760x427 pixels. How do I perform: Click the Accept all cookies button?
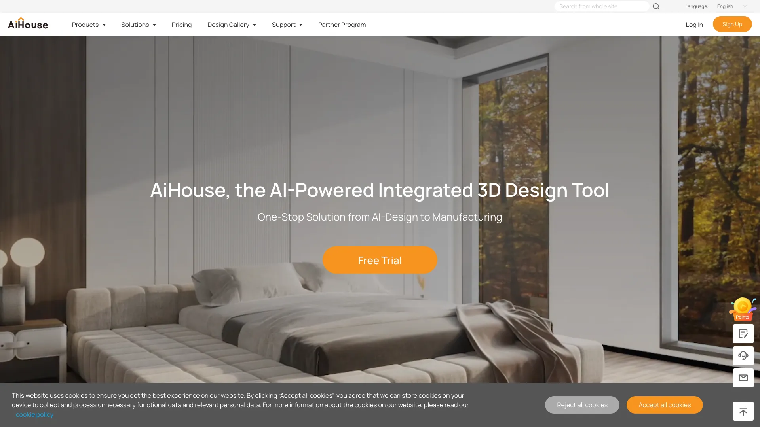[665, 404]
